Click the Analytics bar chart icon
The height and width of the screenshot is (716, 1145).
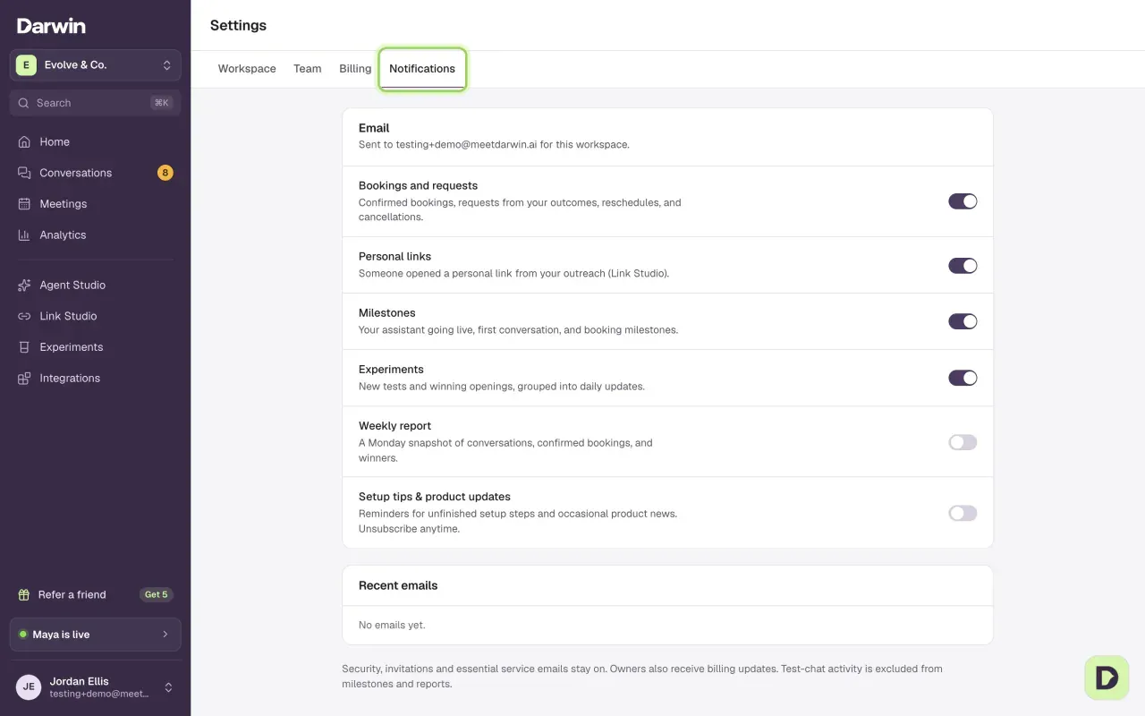(x=24, y=235)
